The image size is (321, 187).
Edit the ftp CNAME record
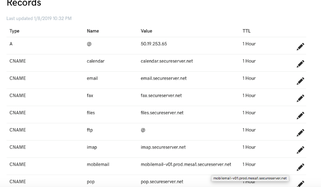pyautogui.click(x=300, y=133)
